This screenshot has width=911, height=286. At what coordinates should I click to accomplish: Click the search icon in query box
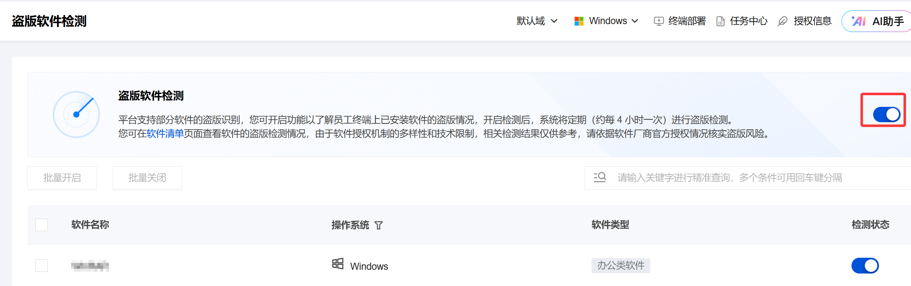click(600, 178)
